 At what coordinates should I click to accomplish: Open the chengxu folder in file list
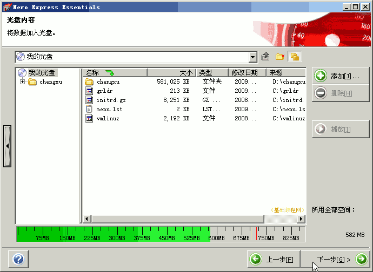coord(108,81)
